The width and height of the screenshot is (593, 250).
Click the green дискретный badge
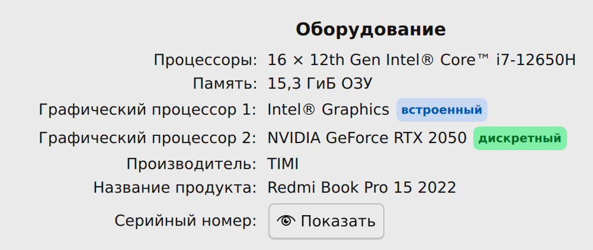[x=520, y=139]
